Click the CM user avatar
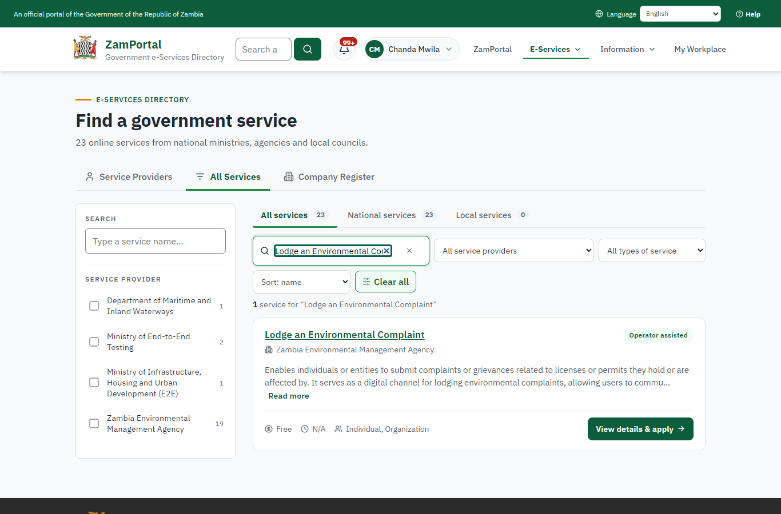 (x=374, y=49)
